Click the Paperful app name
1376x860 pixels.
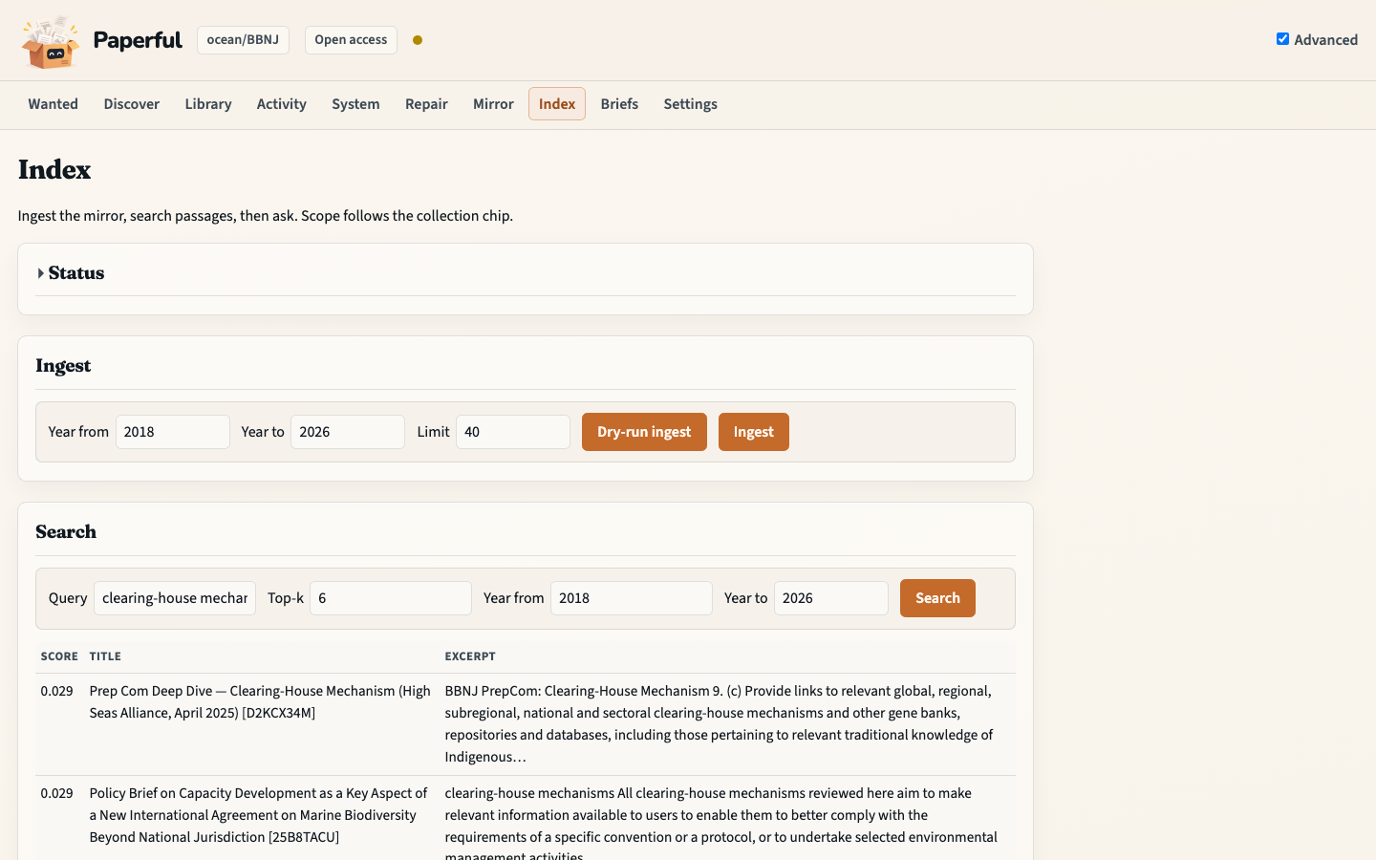coord(138,40)
